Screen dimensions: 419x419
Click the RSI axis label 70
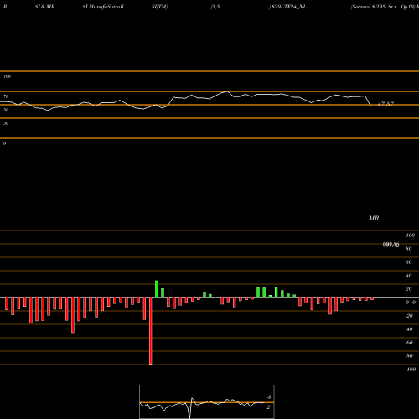[6, 96]
